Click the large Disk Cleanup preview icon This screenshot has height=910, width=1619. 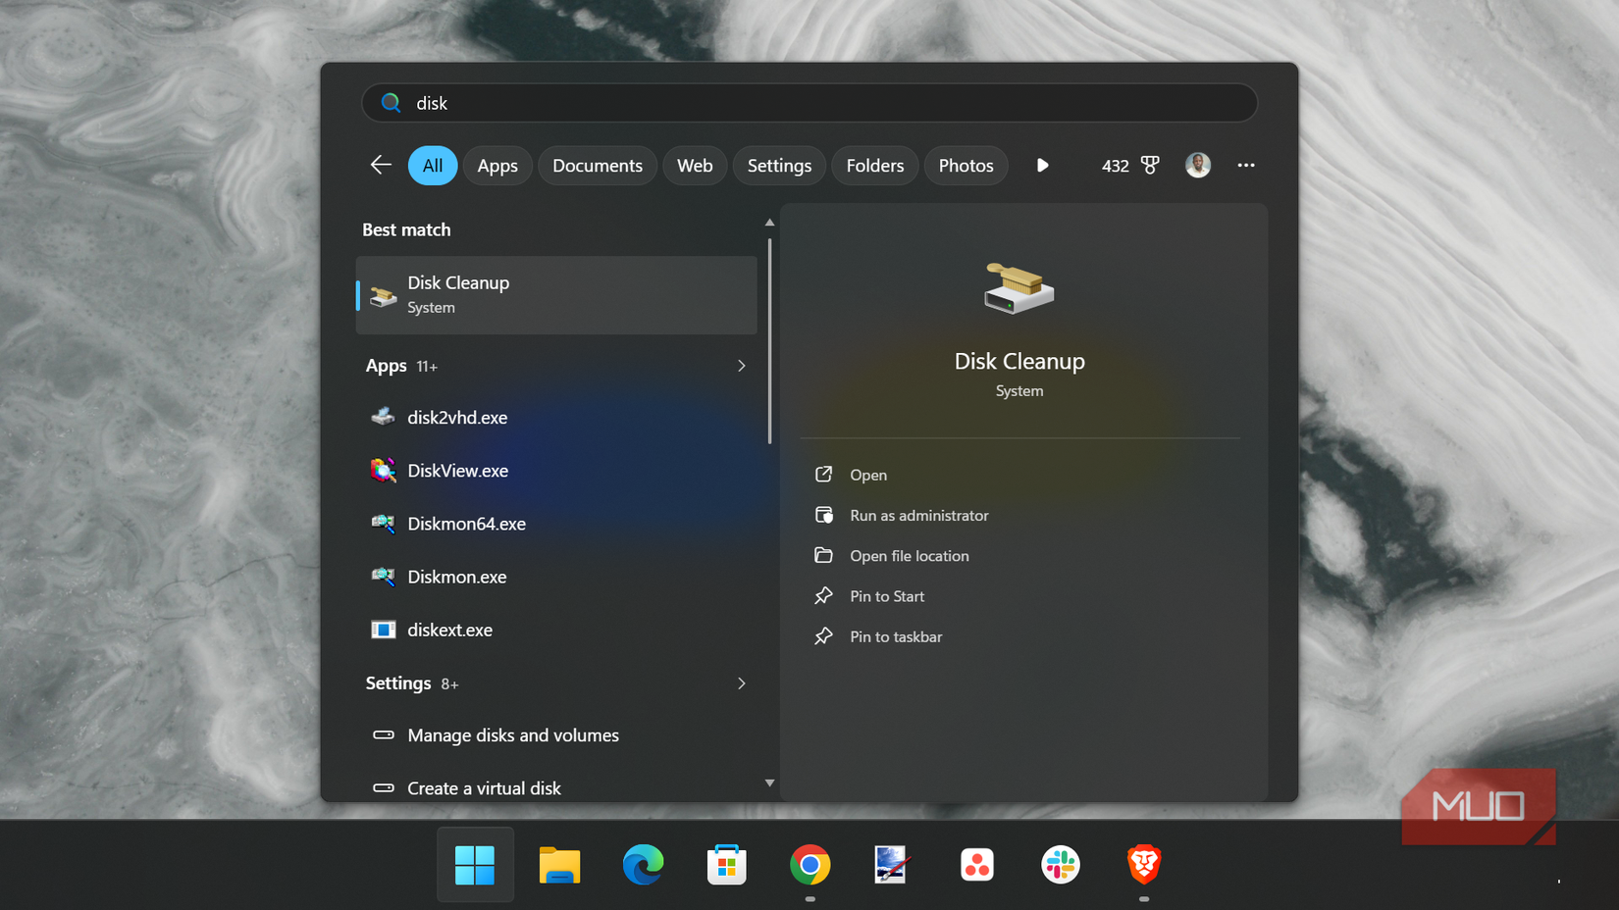(x=1019, y=288)
